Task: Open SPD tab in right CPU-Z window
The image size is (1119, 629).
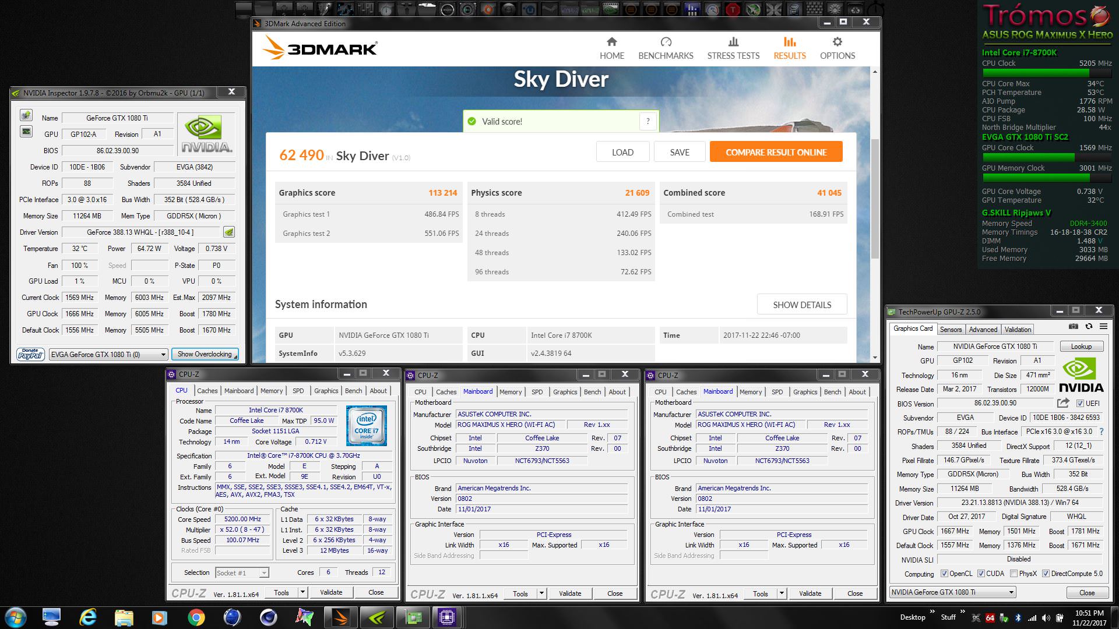Action: (777, 392)
